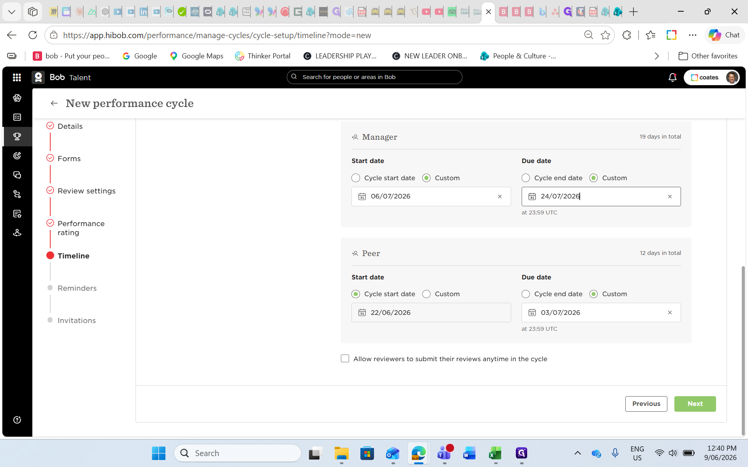Clear the Manager start date field
This screenshot has height=467, width=748.
tap(500, 197)
